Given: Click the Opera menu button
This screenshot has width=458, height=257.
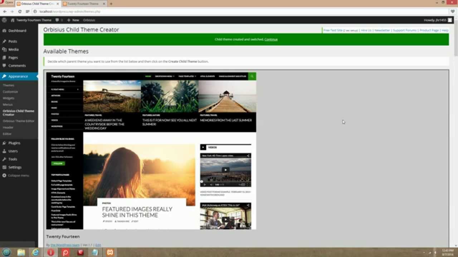Looking at the screenshot, I should 7,3.
